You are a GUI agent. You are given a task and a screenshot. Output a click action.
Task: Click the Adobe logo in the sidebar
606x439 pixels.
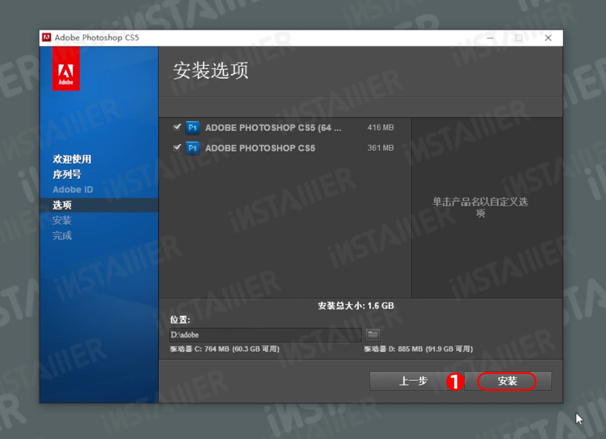[66, 69]
